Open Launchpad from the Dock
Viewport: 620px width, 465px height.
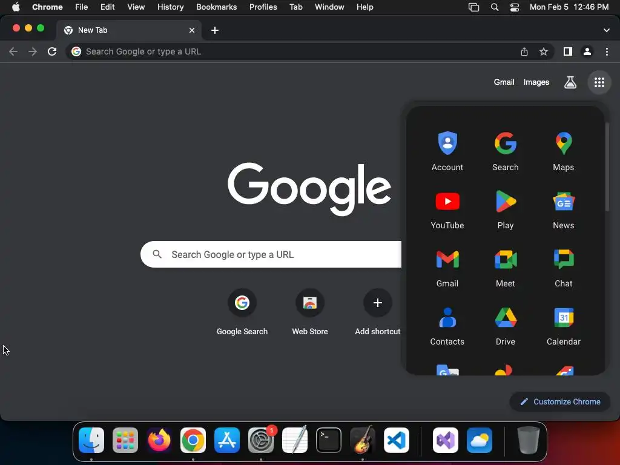tap(125, 440)
